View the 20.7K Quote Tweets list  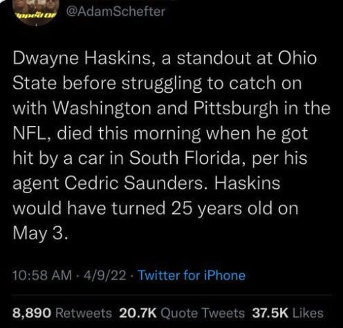[182, 313]
